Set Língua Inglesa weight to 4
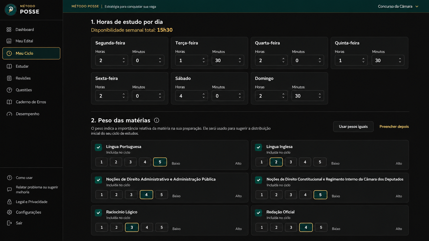The width and height of the screenshot is (429, 241). 305,162
